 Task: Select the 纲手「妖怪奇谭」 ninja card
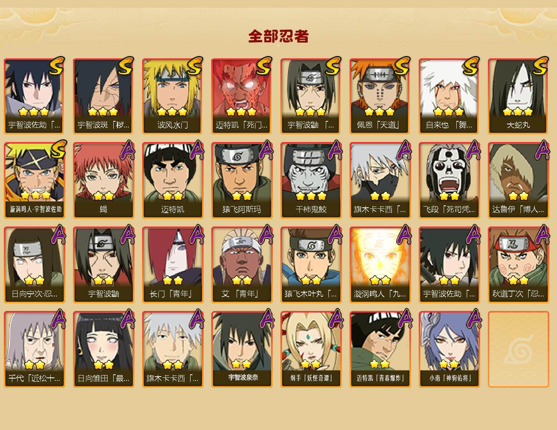pos(311,349)
